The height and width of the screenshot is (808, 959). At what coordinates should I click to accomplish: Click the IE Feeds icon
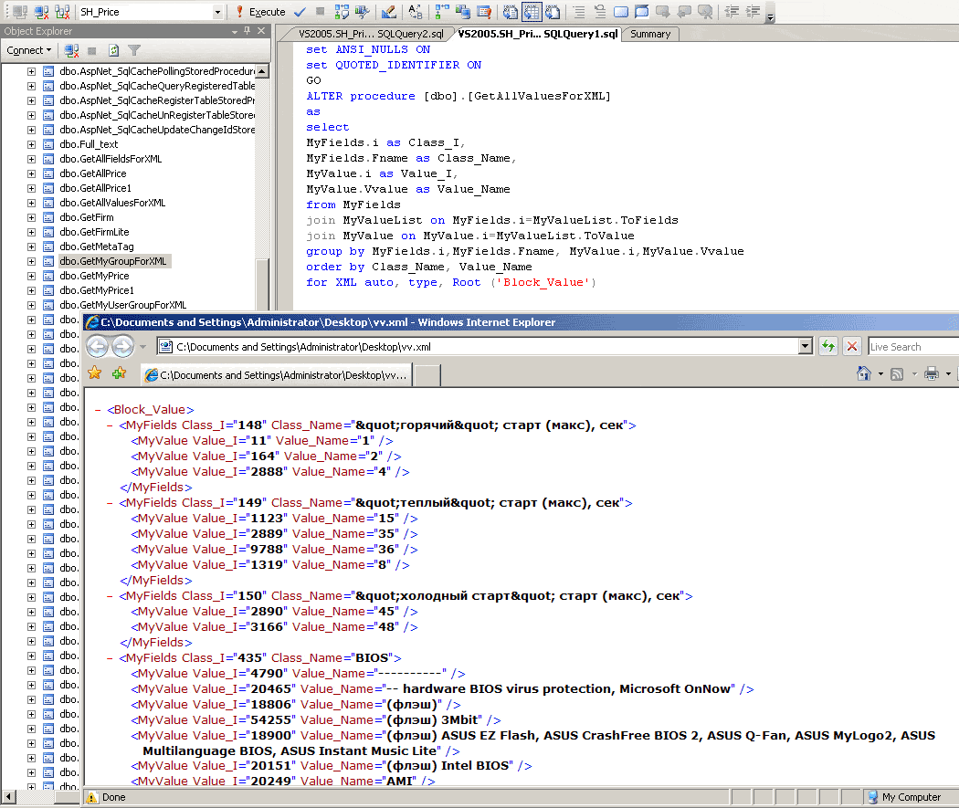(897, 373)
